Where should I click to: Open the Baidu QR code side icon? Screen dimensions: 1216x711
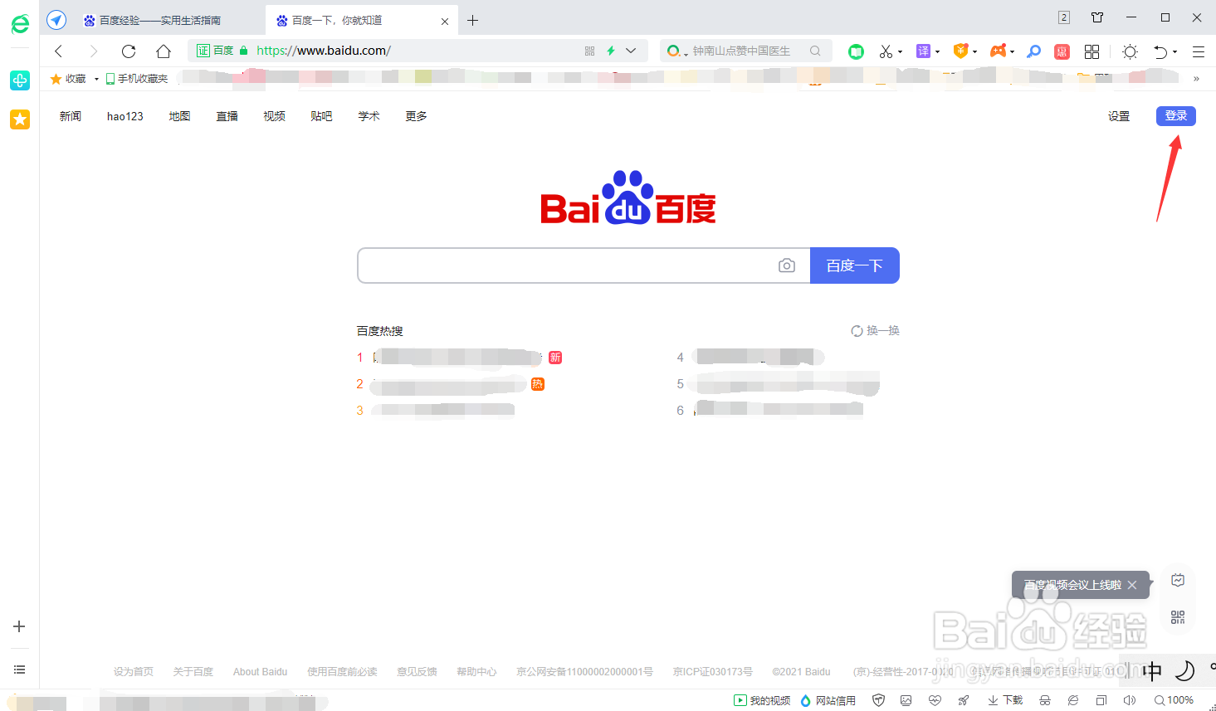coord(1178,617)
